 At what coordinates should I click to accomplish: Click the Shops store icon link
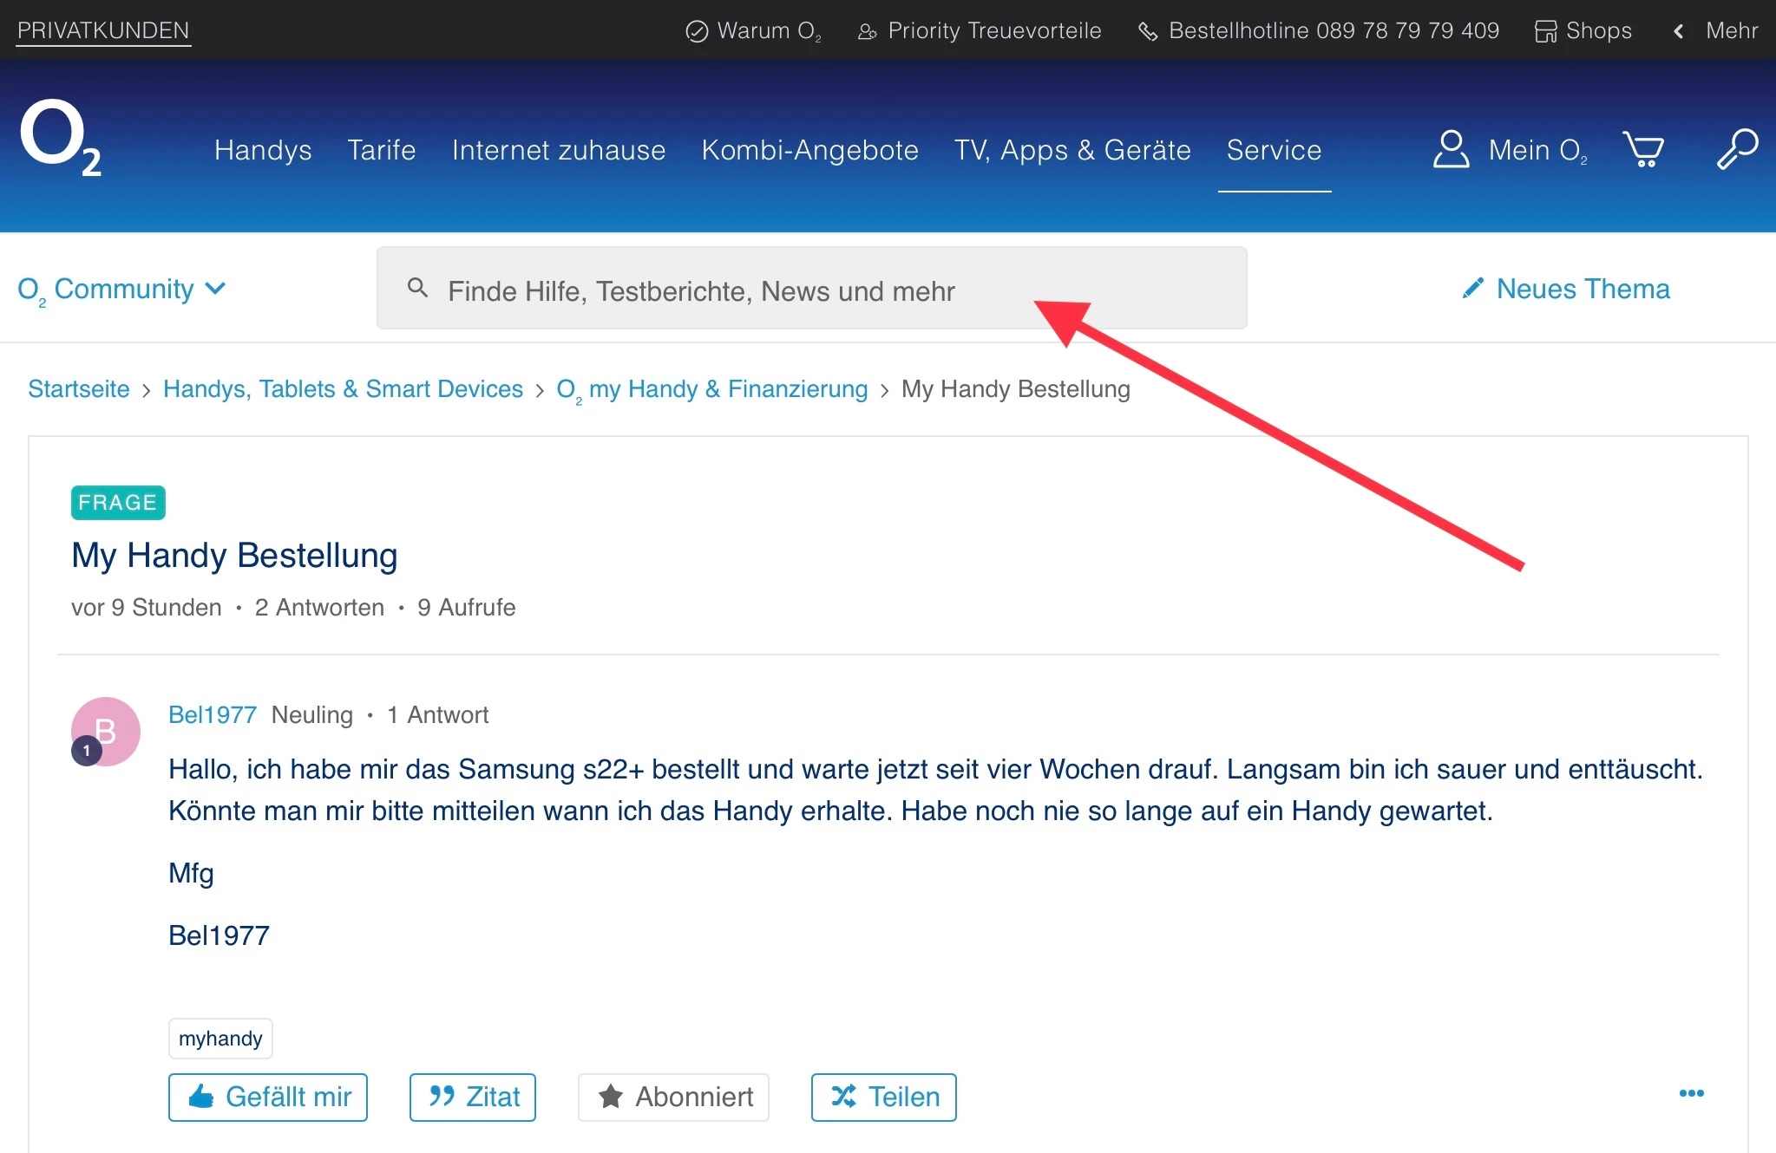tap(1583, 31)
